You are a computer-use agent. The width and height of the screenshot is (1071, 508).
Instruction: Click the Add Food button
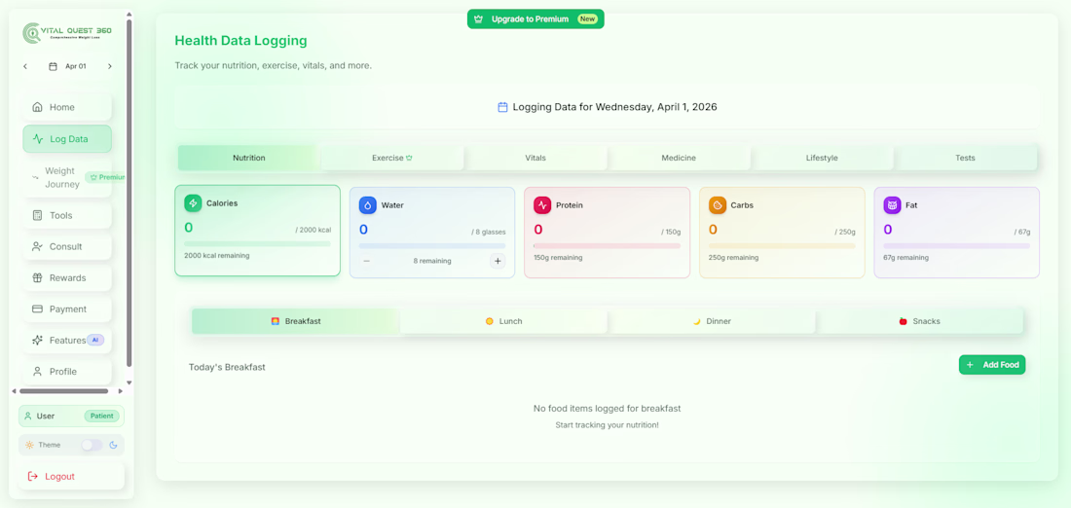point(992,365)
